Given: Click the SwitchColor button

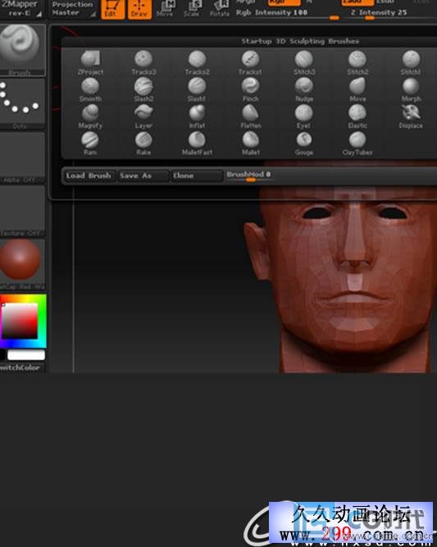Looking at the screenshot, I should click(x=21, y=367).
